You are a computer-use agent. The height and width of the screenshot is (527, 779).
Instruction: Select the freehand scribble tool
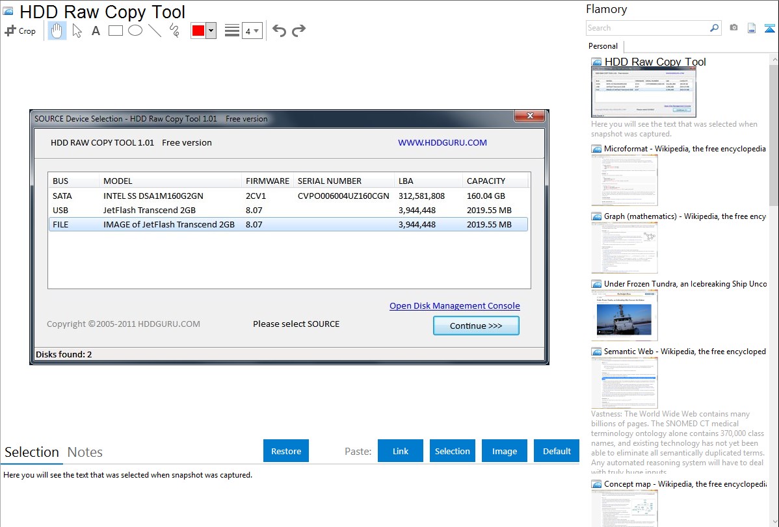pos(174,31)
